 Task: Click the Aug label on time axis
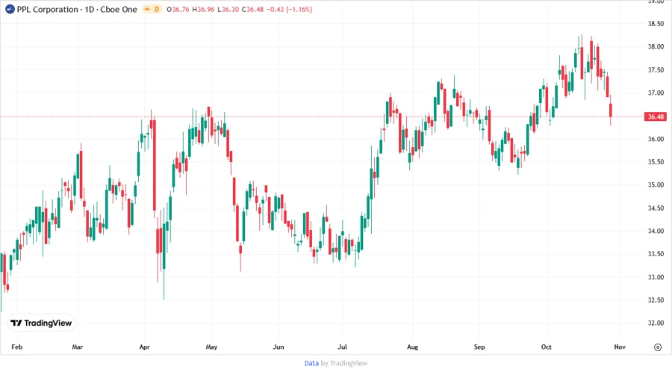point(412,347)
